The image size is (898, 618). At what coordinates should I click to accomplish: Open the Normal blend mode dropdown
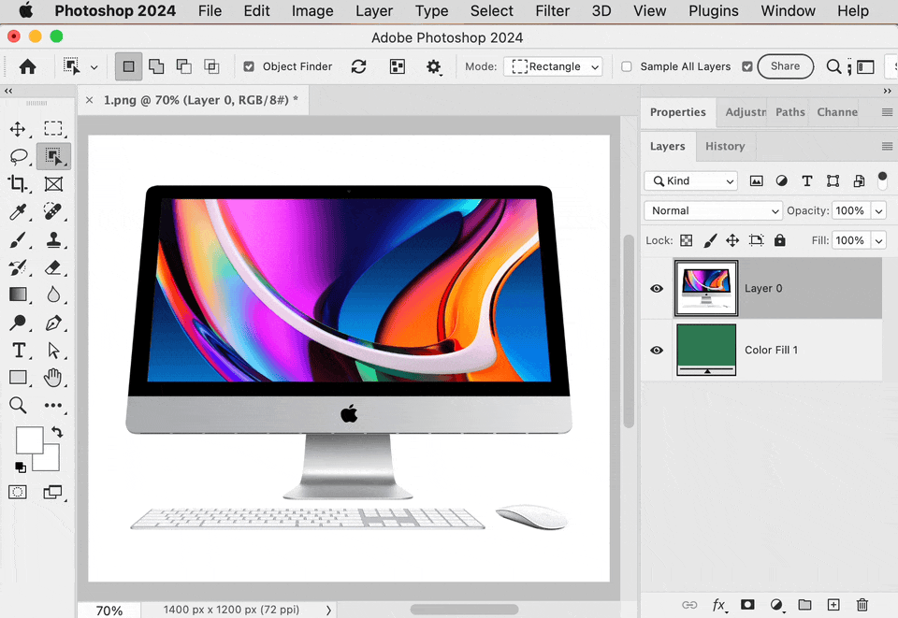click(x=713, y=210)
